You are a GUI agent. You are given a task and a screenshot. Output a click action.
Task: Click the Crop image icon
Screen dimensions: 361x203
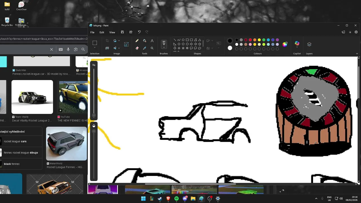(x=107, y=41)
